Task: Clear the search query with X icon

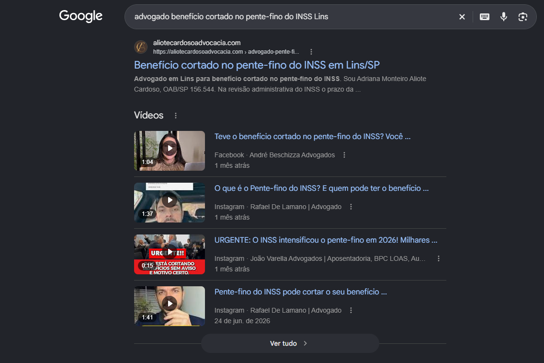Action: point(462,17)
